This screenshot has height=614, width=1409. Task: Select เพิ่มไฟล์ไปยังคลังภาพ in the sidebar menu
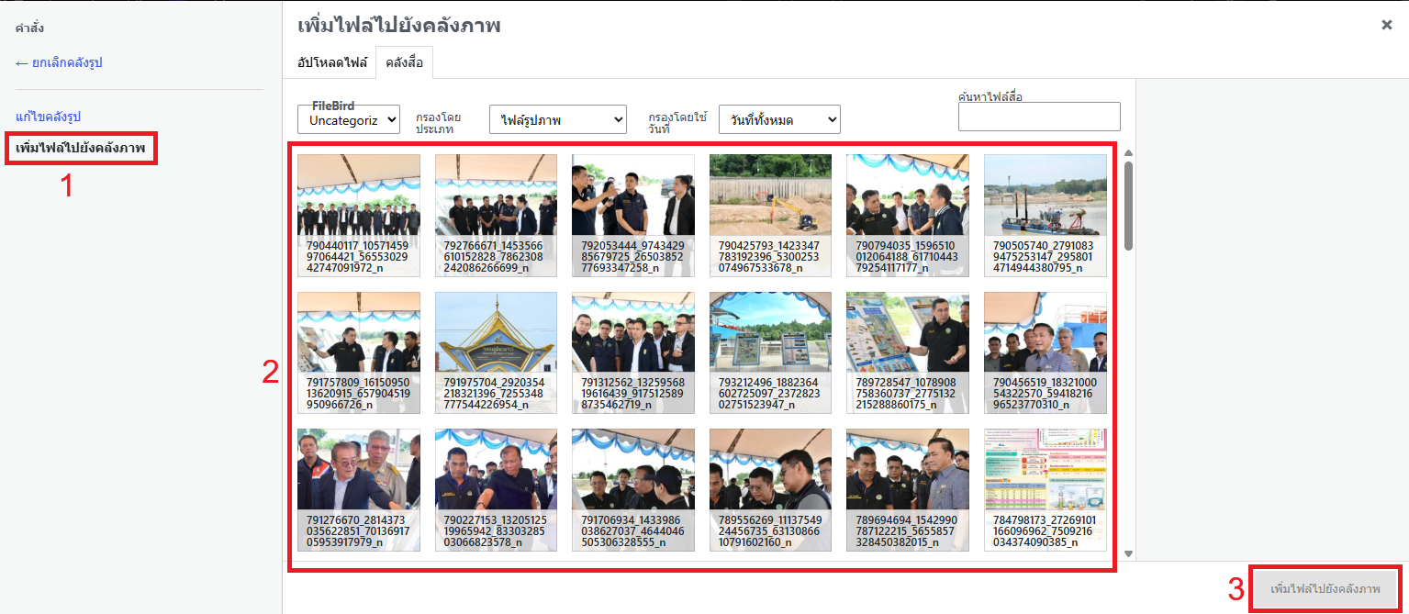click(81, 148)
